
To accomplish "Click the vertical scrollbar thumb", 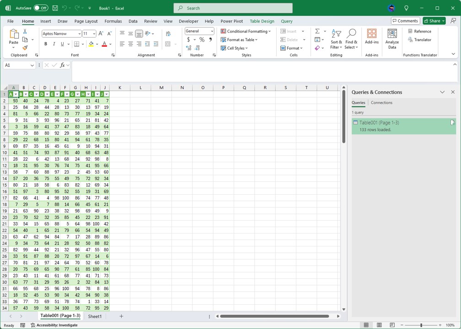I will (x=343, y=117).
